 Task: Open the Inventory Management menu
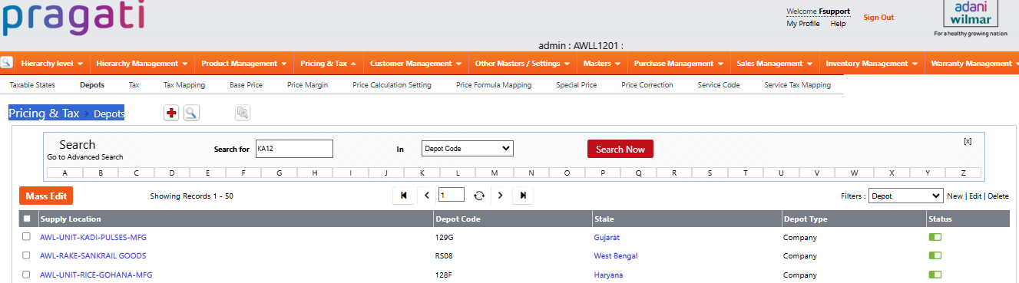click(872, 63)
